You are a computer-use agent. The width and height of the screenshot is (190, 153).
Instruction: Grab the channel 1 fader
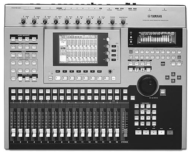click(13, 132)
